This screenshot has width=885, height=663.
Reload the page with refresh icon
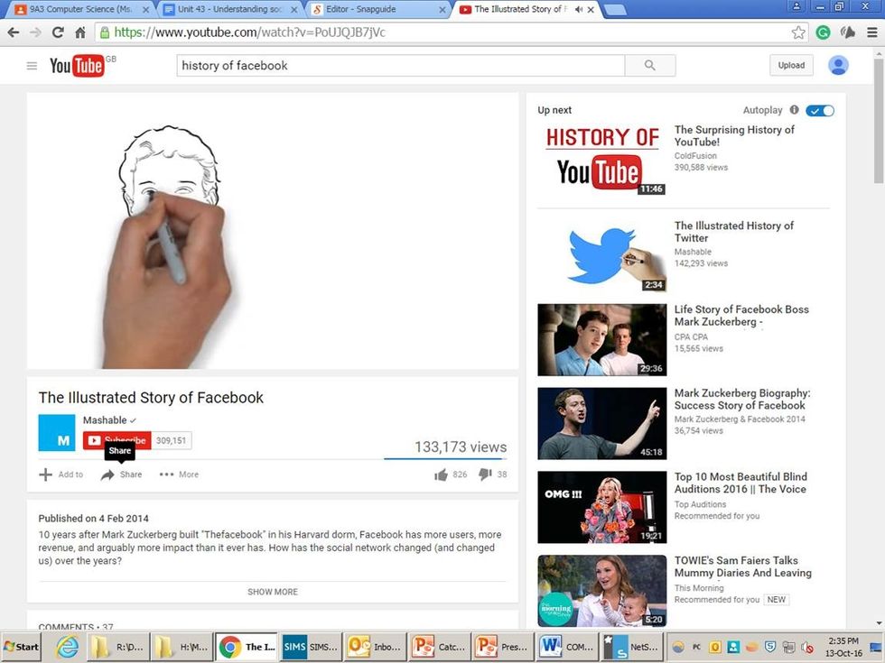click(x=58, y=32)
